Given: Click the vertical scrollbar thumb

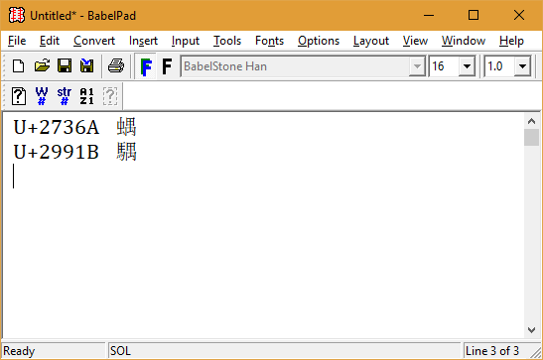Looking at the screenshot, I should click(531, 138).
